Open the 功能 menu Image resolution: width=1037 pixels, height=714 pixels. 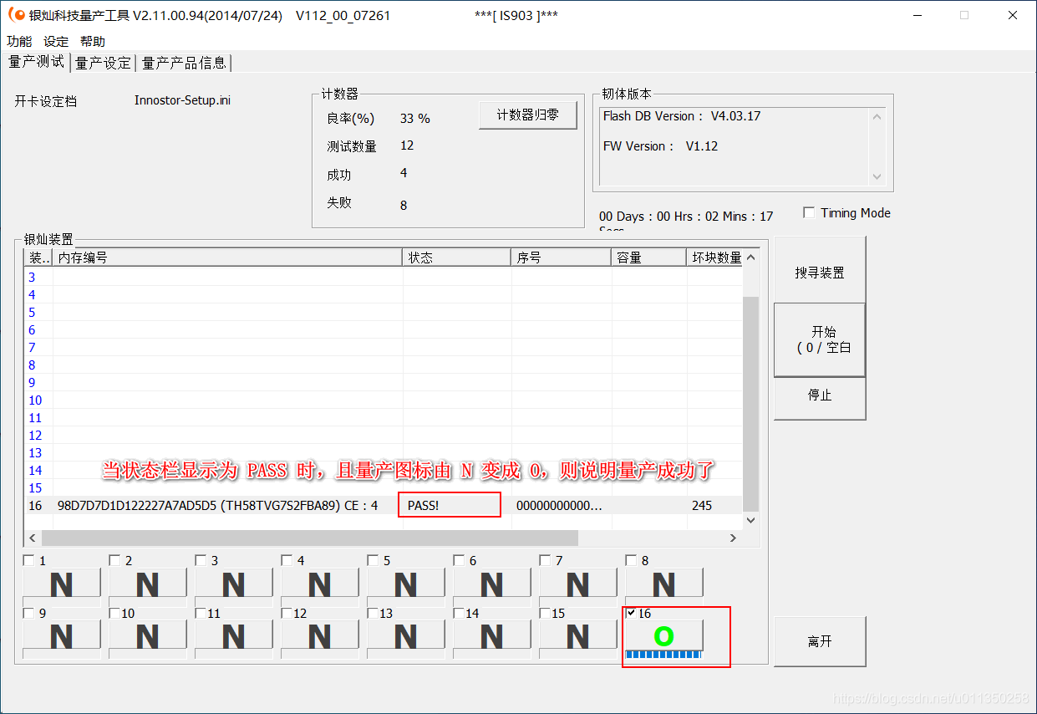[x=19, y=41]
